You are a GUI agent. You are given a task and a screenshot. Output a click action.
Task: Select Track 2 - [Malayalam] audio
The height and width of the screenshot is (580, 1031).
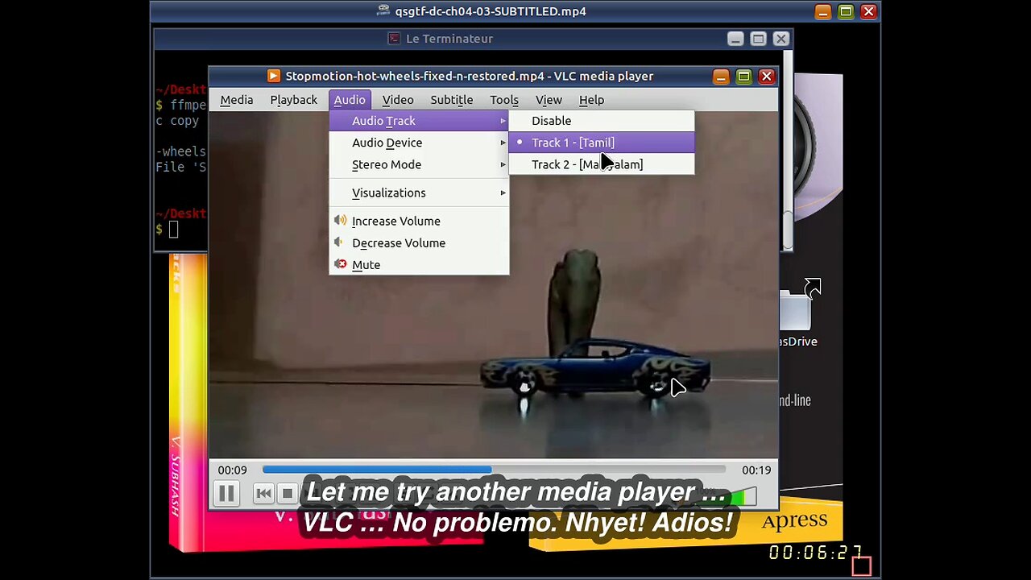coord(601,164)
